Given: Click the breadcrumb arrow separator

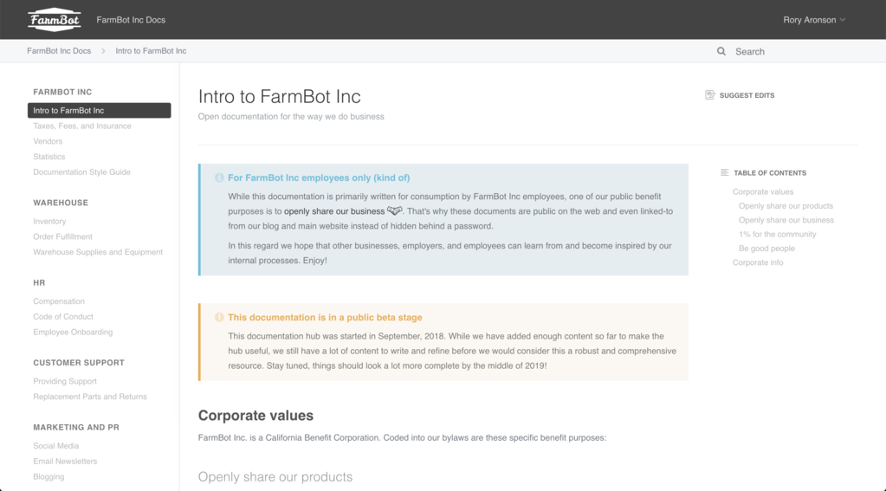Looking at the screenshot, I should point(104,51).
